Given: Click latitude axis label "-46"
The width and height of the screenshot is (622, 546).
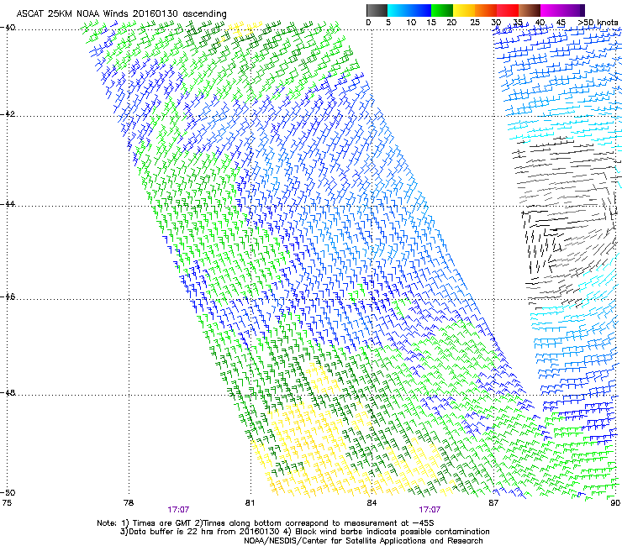Looking at the screenshot, I should [8, 297].
